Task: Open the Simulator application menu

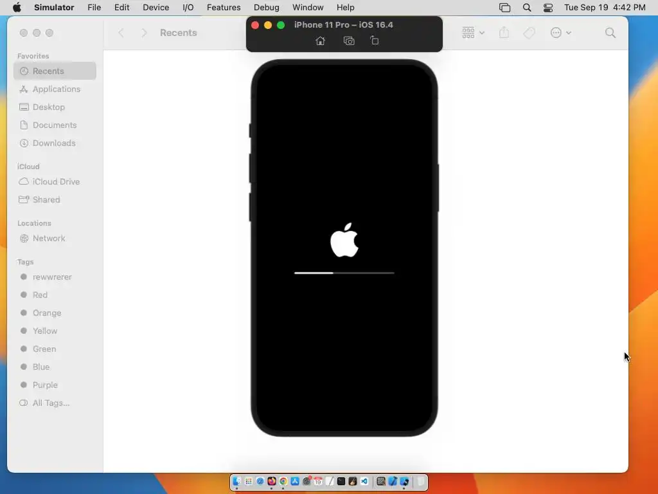Action: point(54,8)
